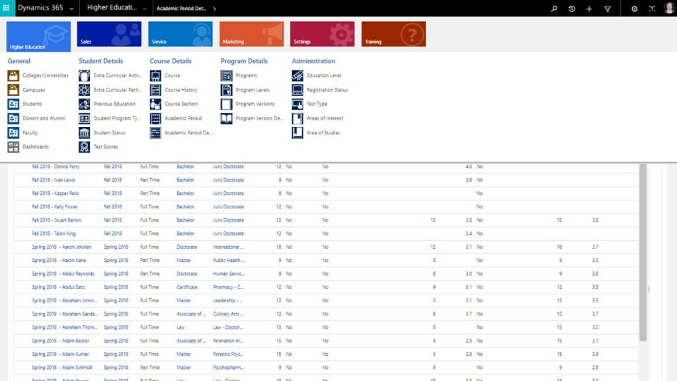The height and width of the screenshot is (381, 677).
Task: Click the Areas of Interest icon
Action: click(x=298, y=118)
